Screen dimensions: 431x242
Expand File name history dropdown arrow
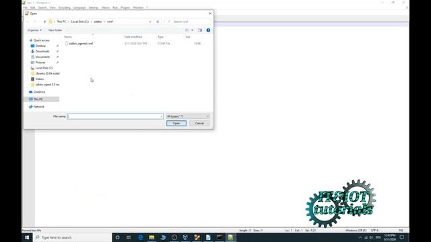coord(161,116)
